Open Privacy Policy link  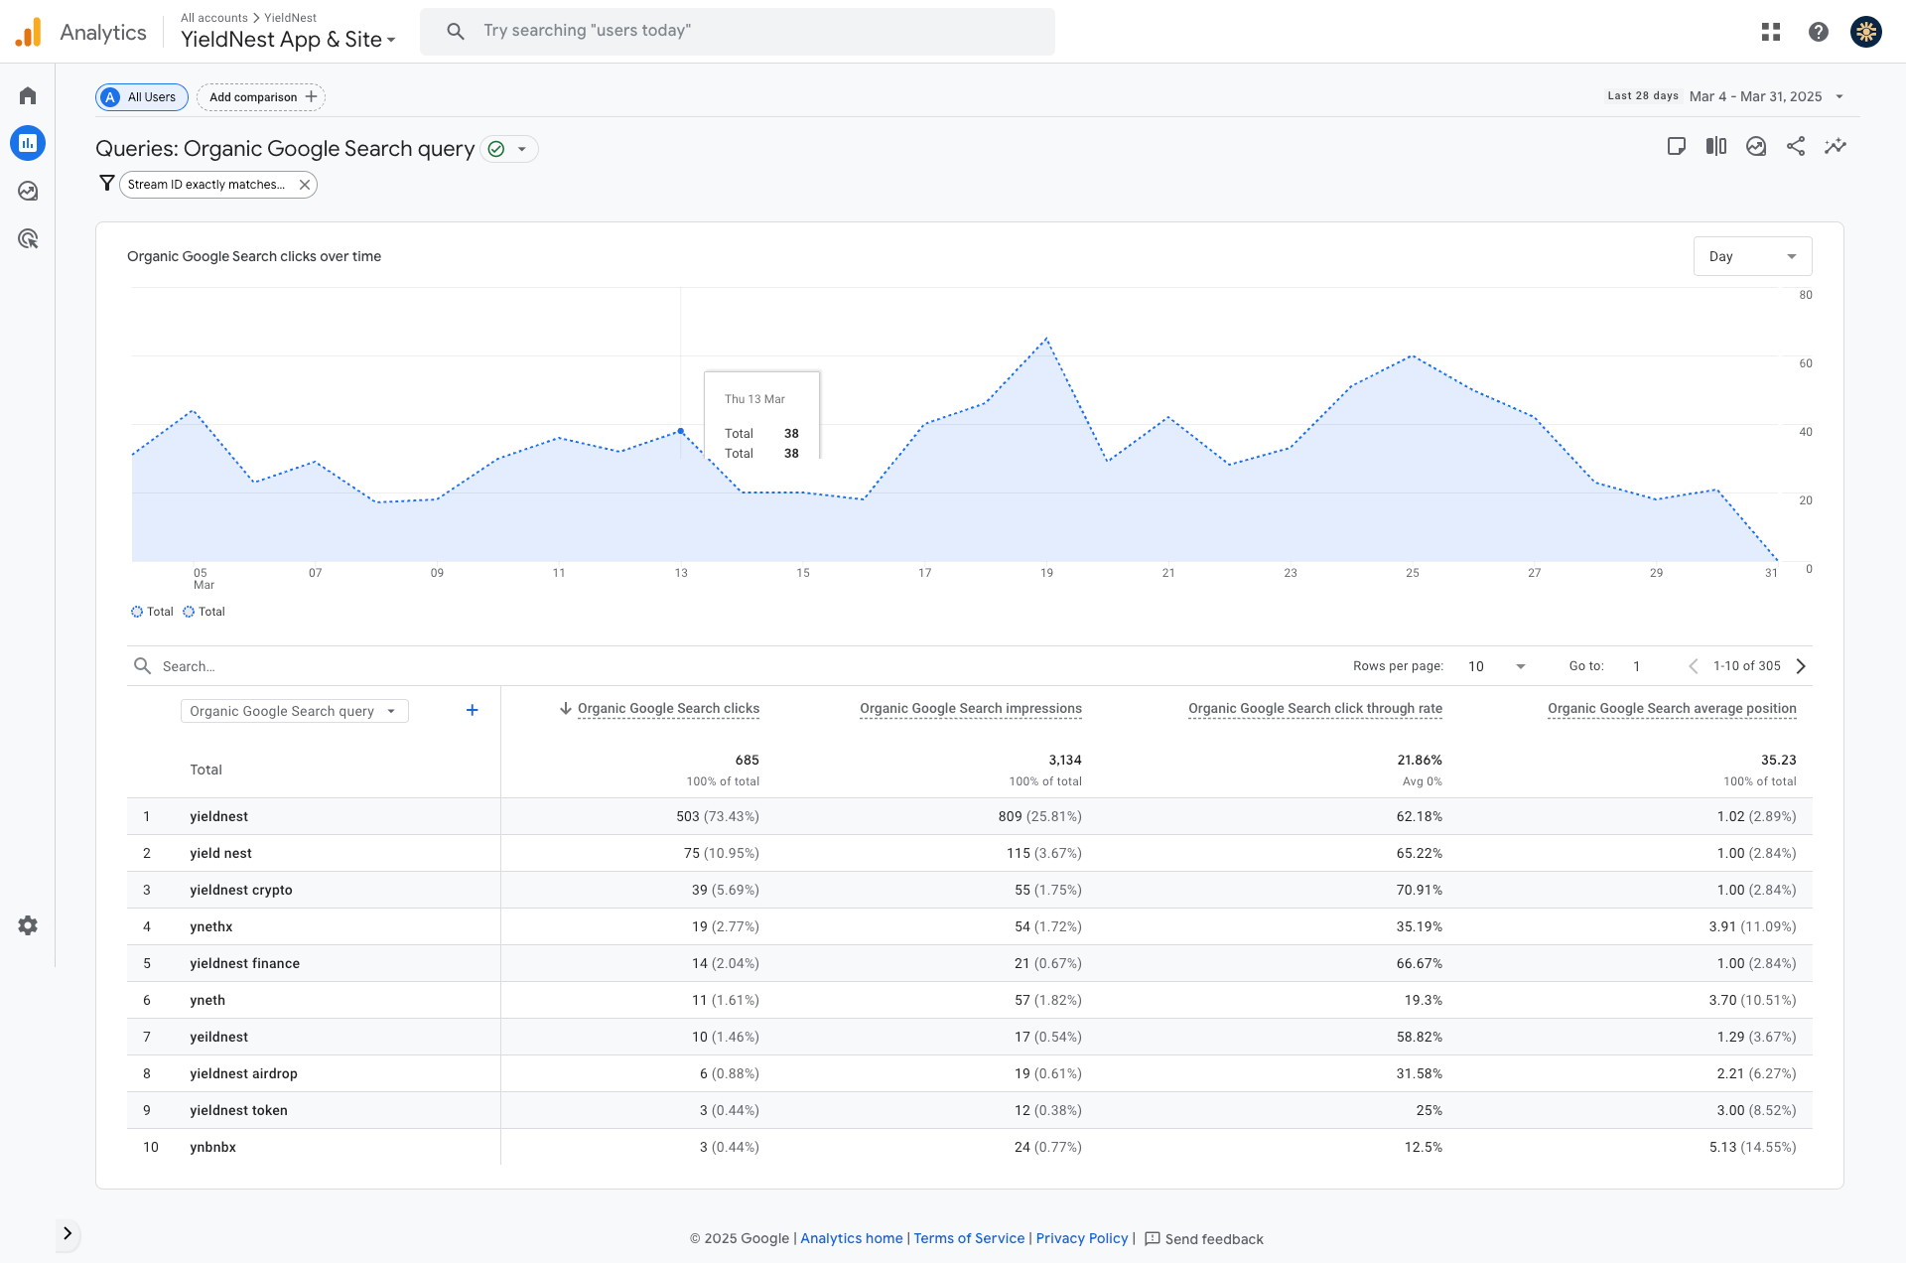click(1082, 1238)
